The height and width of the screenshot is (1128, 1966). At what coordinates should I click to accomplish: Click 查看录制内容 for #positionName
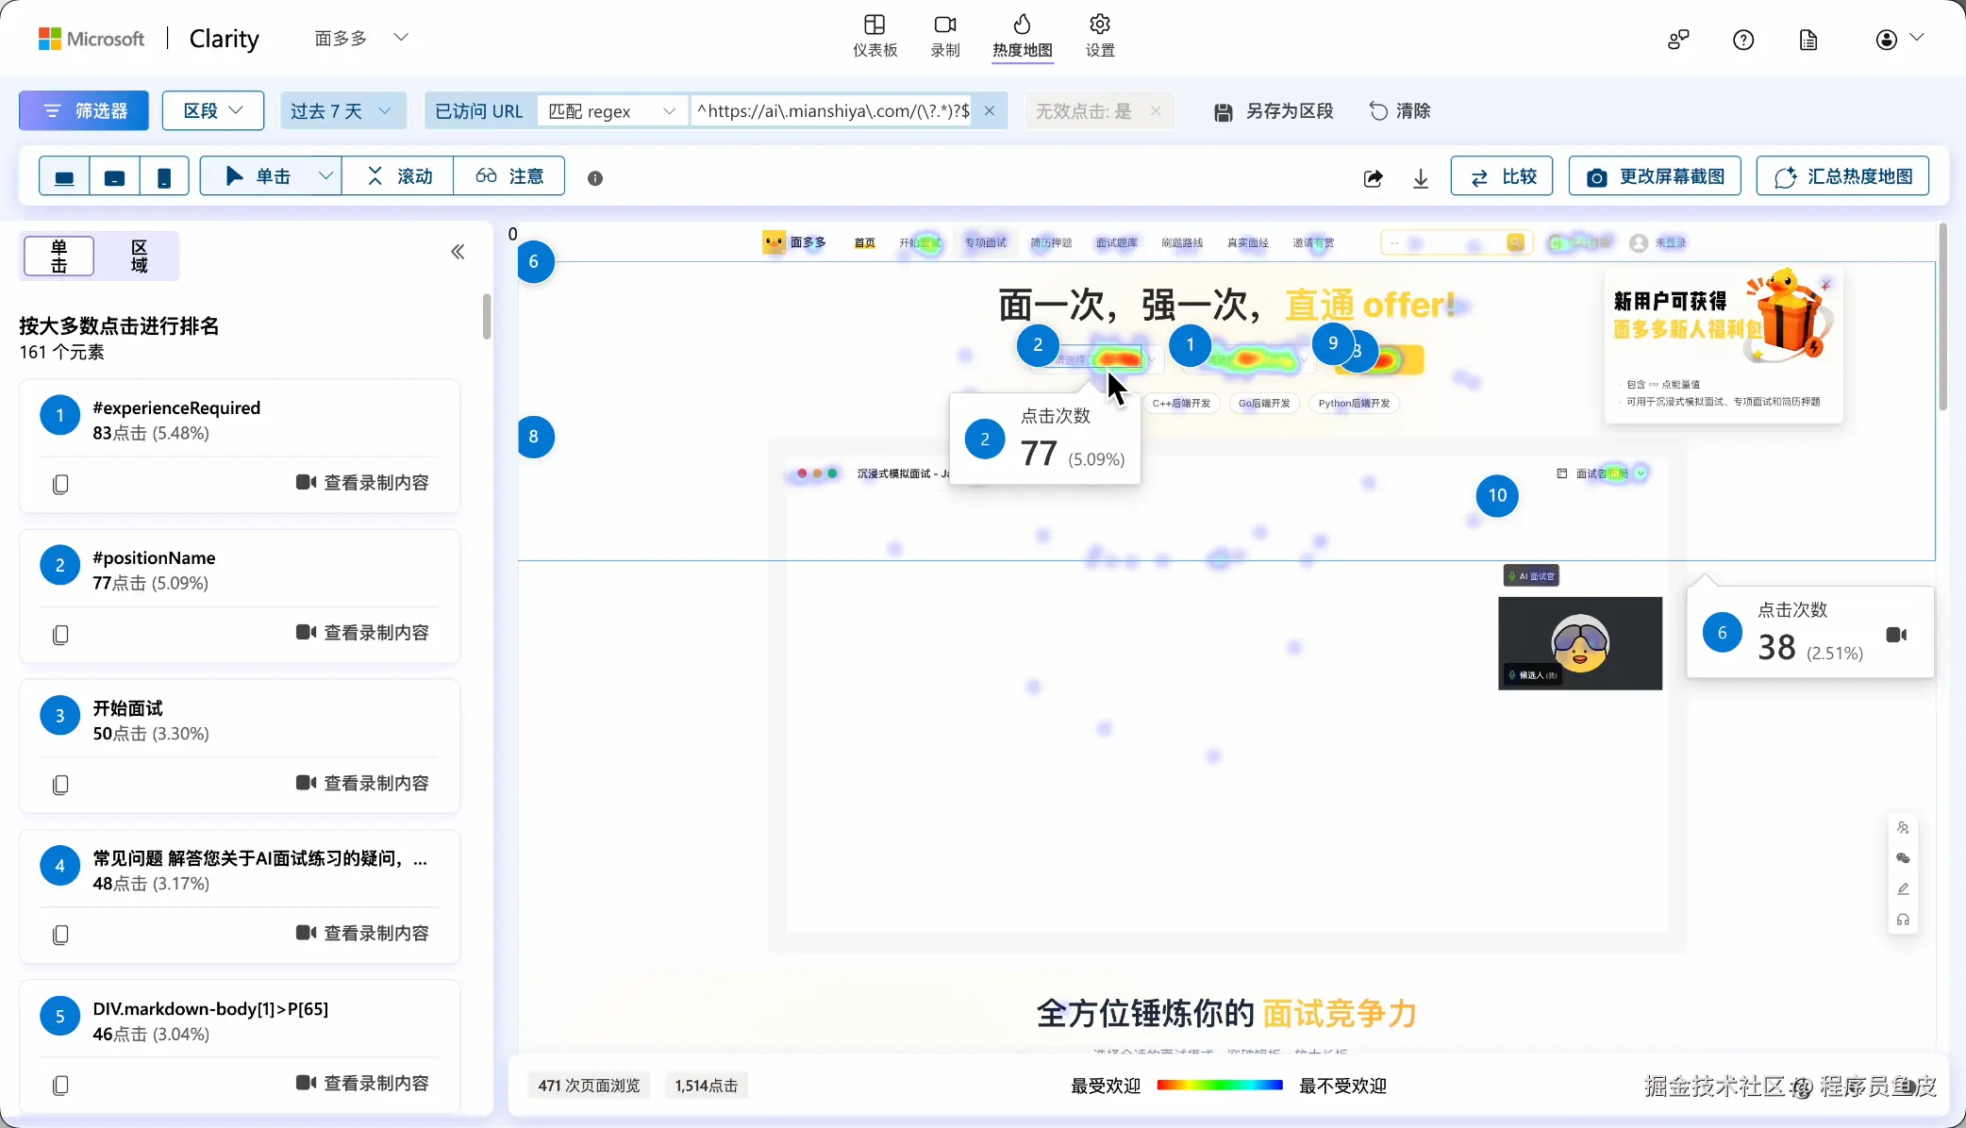point(362,632)
